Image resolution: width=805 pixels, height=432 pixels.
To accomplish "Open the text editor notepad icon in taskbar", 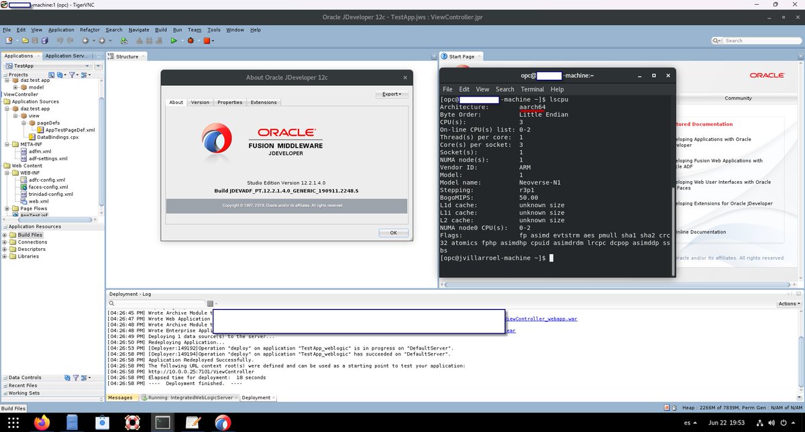I will coord(193,422).
